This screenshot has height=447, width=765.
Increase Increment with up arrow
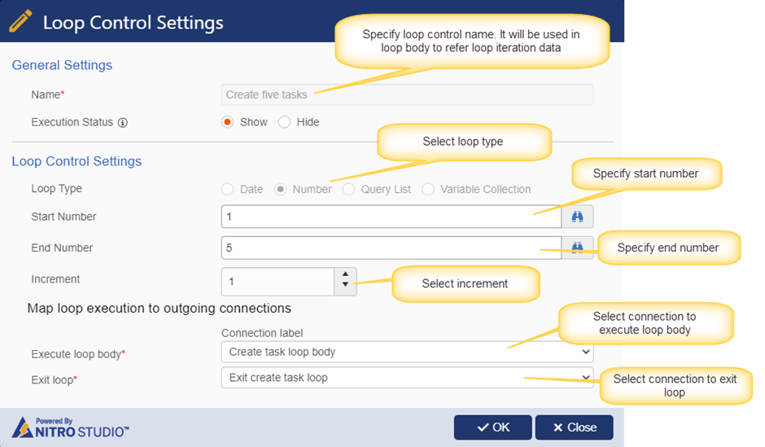point(345,274)
